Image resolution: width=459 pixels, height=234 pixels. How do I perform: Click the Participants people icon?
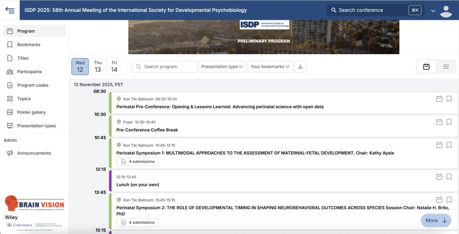[x=10, y=71]
